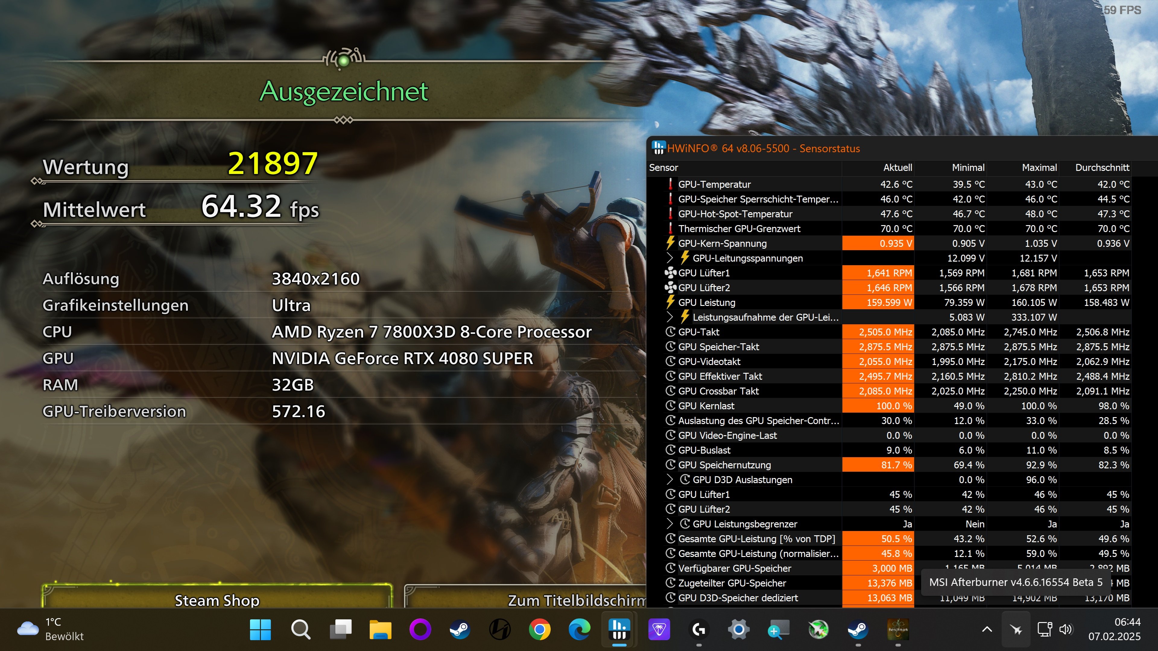Open Logitech G HUB in taskbar

[699, 629]
